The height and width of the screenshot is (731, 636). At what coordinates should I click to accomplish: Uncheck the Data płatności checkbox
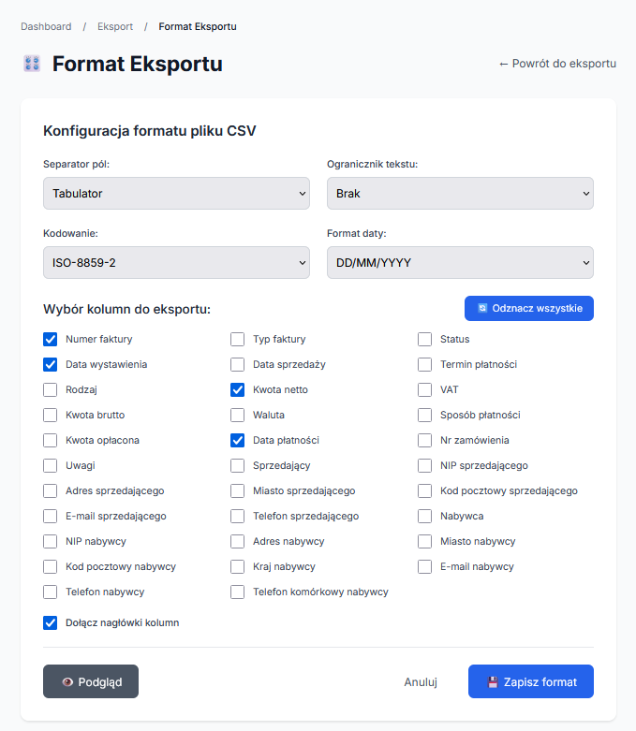[238, 440]
